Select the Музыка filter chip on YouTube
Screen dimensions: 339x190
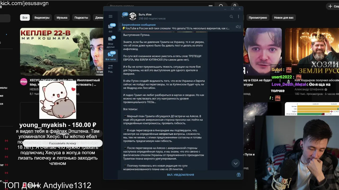(x=62, y=18)
